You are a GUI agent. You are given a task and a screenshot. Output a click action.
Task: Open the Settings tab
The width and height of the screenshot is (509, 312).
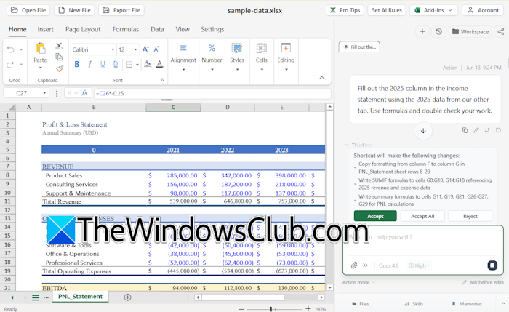click(x=212, y=29)
